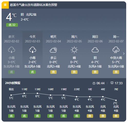Click the 良 badge under 7时
The height and width of the screenshot is (123, 128).
(116, 116)
